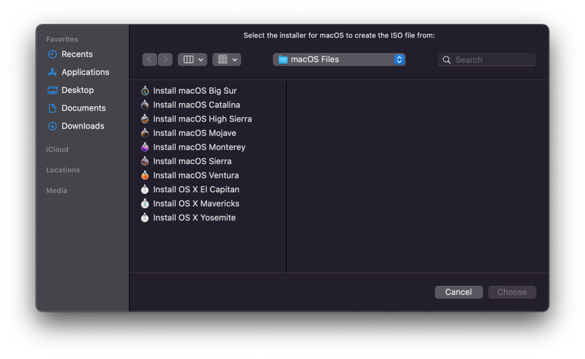Open the column view mode dropdown

coord(193,60)
